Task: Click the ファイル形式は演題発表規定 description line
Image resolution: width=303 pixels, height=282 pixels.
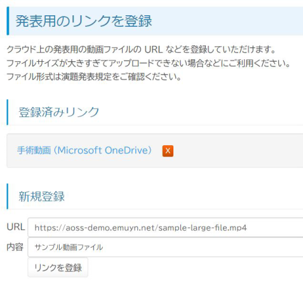Action: click(94, 76)
